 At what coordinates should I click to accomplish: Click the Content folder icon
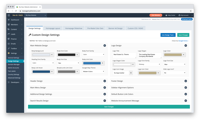click(x=9, y=29)
